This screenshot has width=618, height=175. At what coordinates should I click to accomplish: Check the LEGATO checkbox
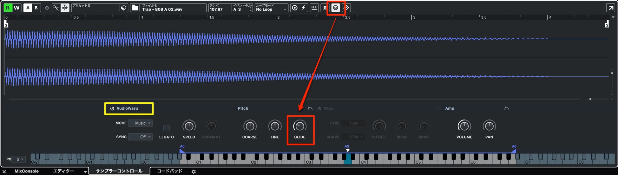[166, 128]
